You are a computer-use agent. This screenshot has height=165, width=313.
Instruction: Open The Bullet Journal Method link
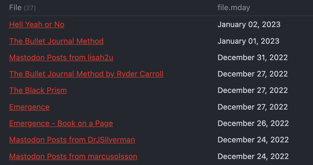click(x=56, y=41)
